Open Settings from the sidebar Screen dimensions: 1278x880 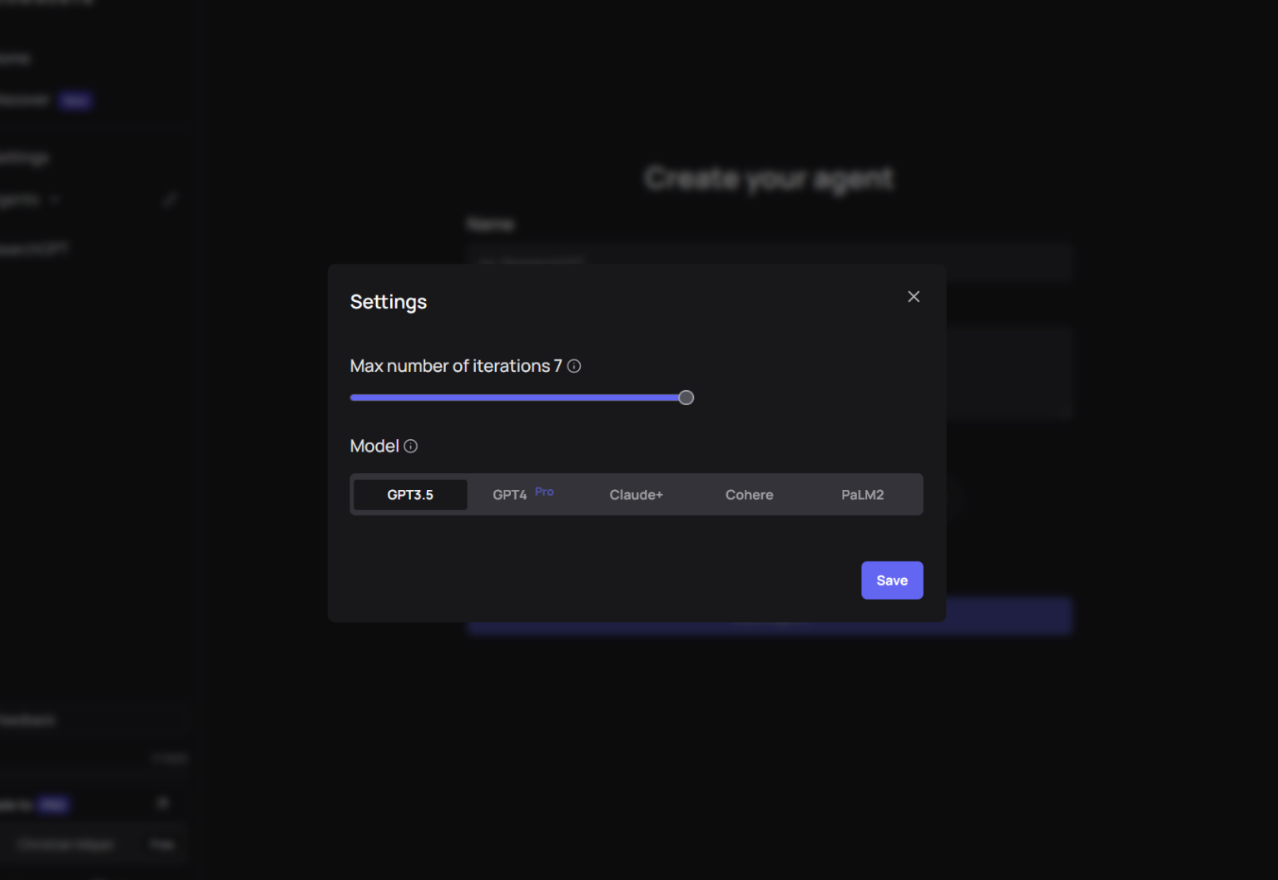point(23,156)
